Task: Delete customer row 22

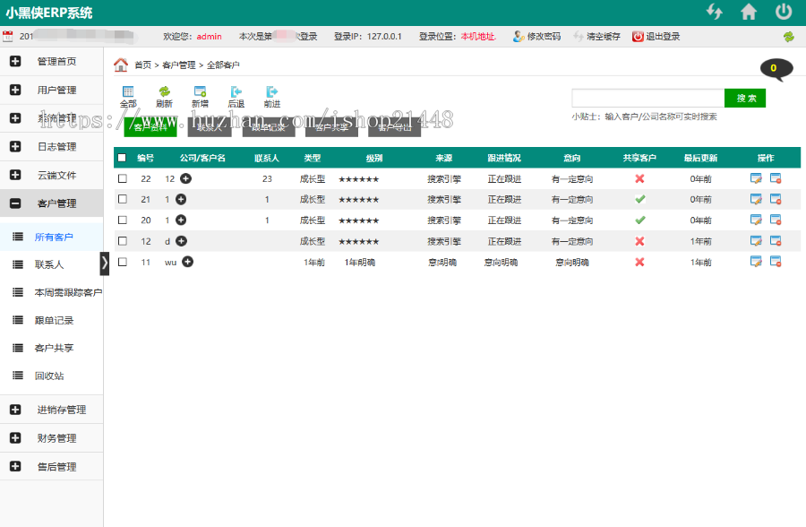Action: 776,178
